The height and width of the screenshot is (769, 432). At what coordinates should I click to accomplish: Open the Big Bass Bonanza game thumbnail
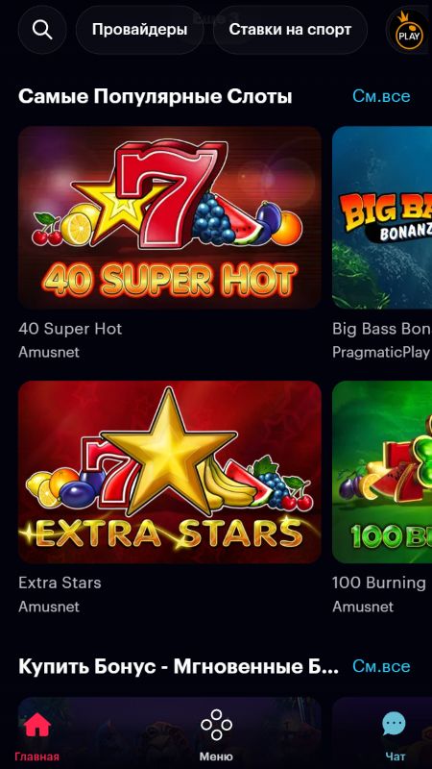[x=382, y=217]
